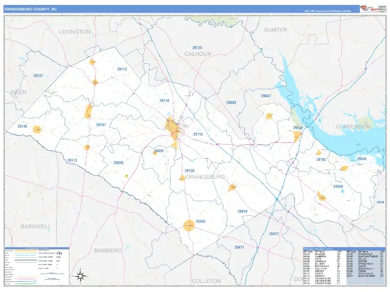Select ZIP code label 29113
The image size is (390, 292).
[72, 161]
